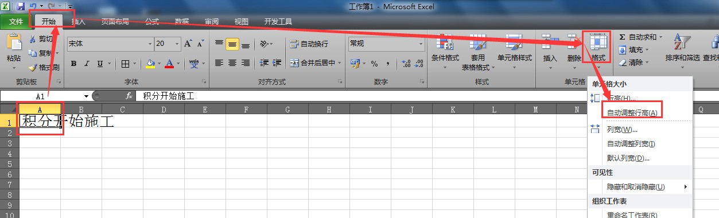Image resolution: width=719 pixels, height=218 pixels.
Task: Click the fx insert function button
Action: (129, 96)
